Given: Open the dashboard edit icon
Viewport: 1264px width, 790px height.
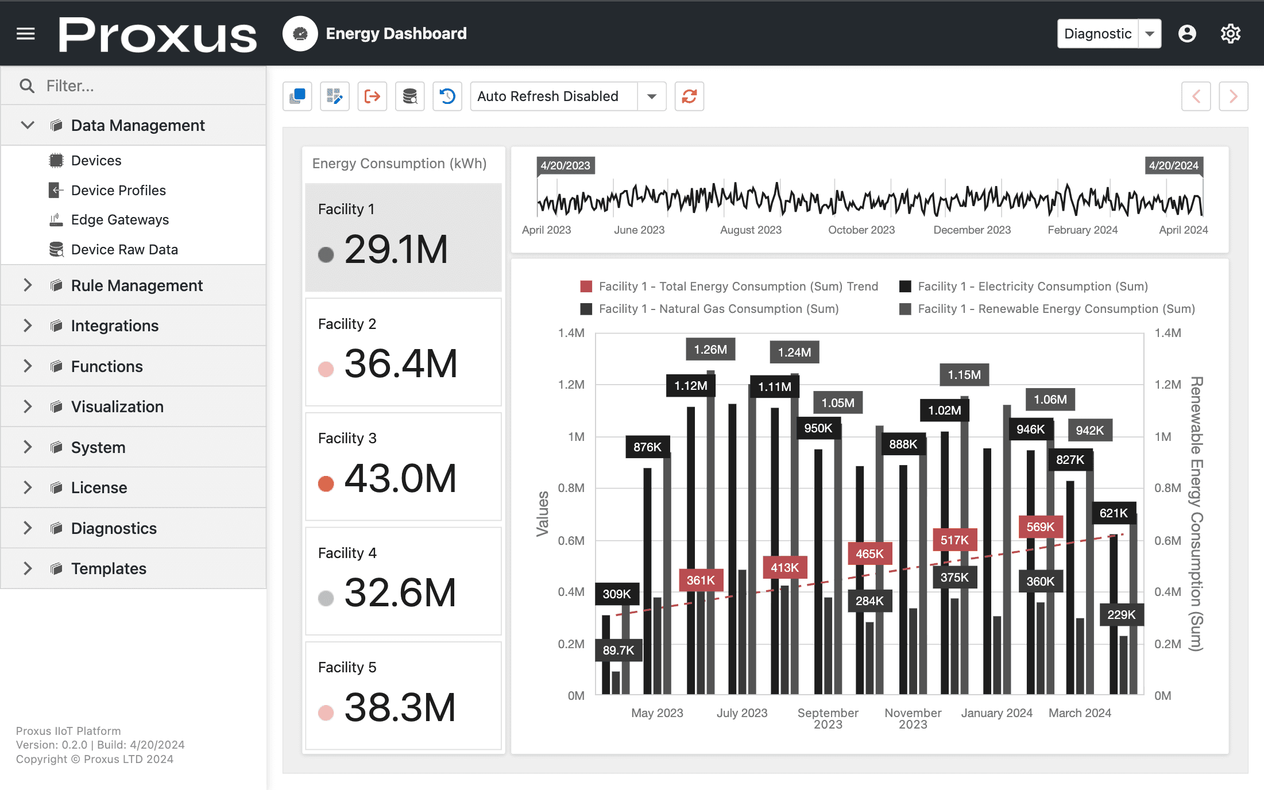Looking at the screenshot, I should click(x=334, y=96).
